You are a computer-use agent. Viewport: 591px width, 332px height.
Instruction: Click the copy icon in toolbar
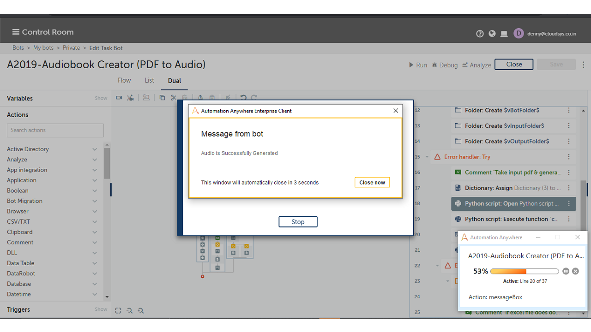[x=162, y=98]
